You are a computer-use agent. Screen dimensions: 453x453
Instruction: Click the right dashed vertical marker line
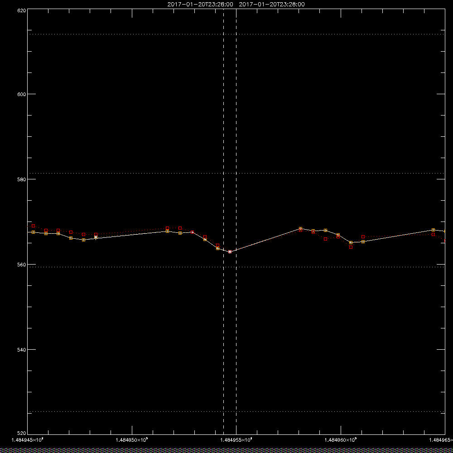point(236,222)
